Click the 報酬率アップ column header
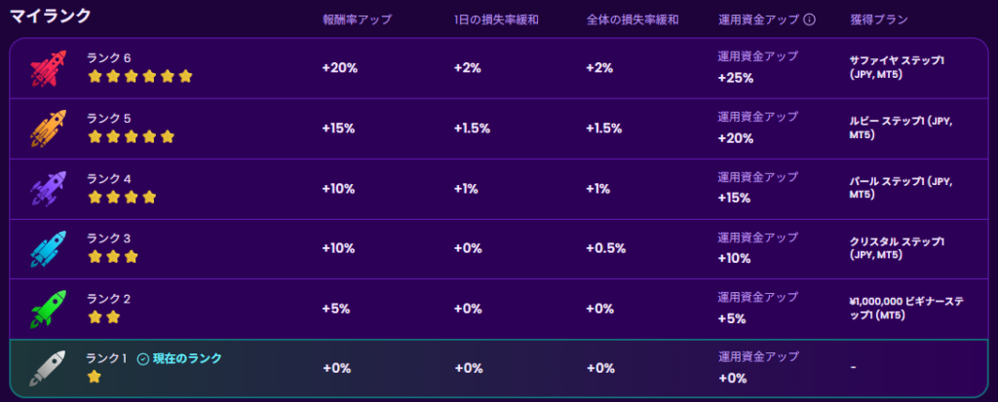 357,19
